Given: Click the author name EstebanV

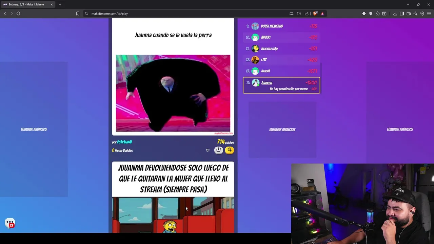Looking at the screenshot, I should [124, 142].
